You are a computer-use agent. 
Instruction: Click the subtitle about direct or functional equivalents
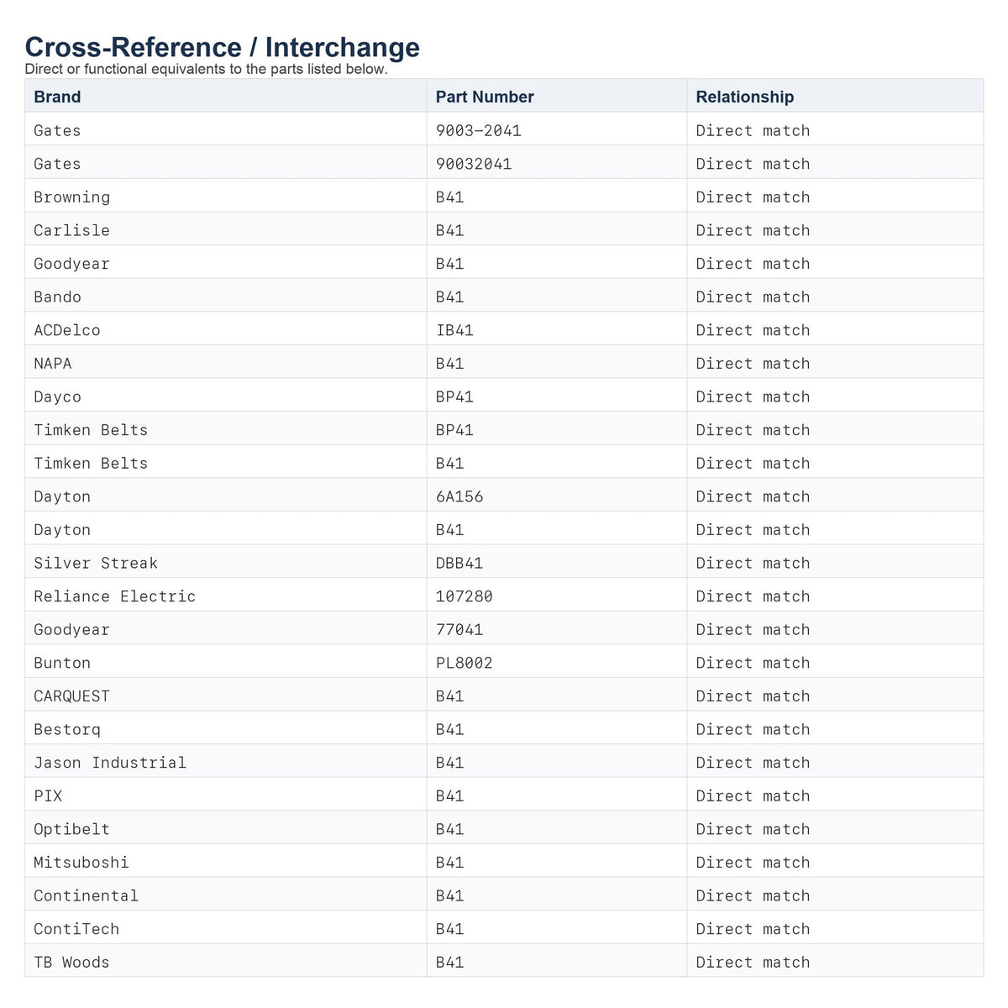click(x=207, y=69)
